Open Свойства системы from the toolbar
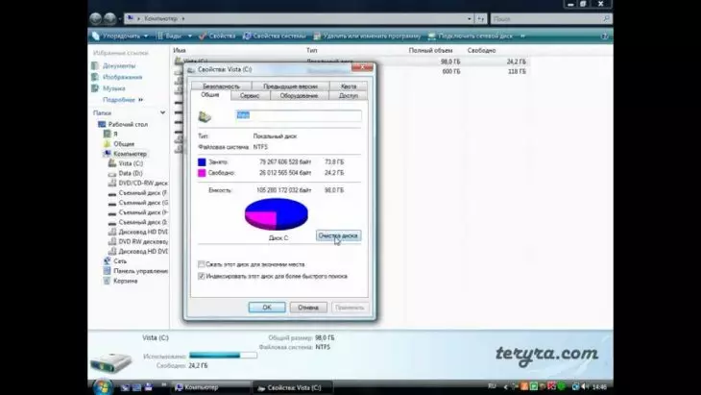The height and width of the screenshot is (395, 701). click(275, 36)
